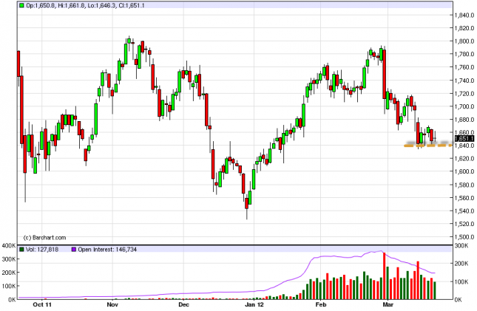Click the 1,760.0 price axis label
Image resolution: width=477 pixels, height=311 pixels.
[464, 67]
